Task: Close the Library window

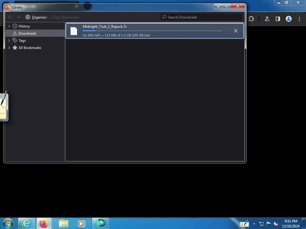Action: pyautogui.click(x=238, y=6)
